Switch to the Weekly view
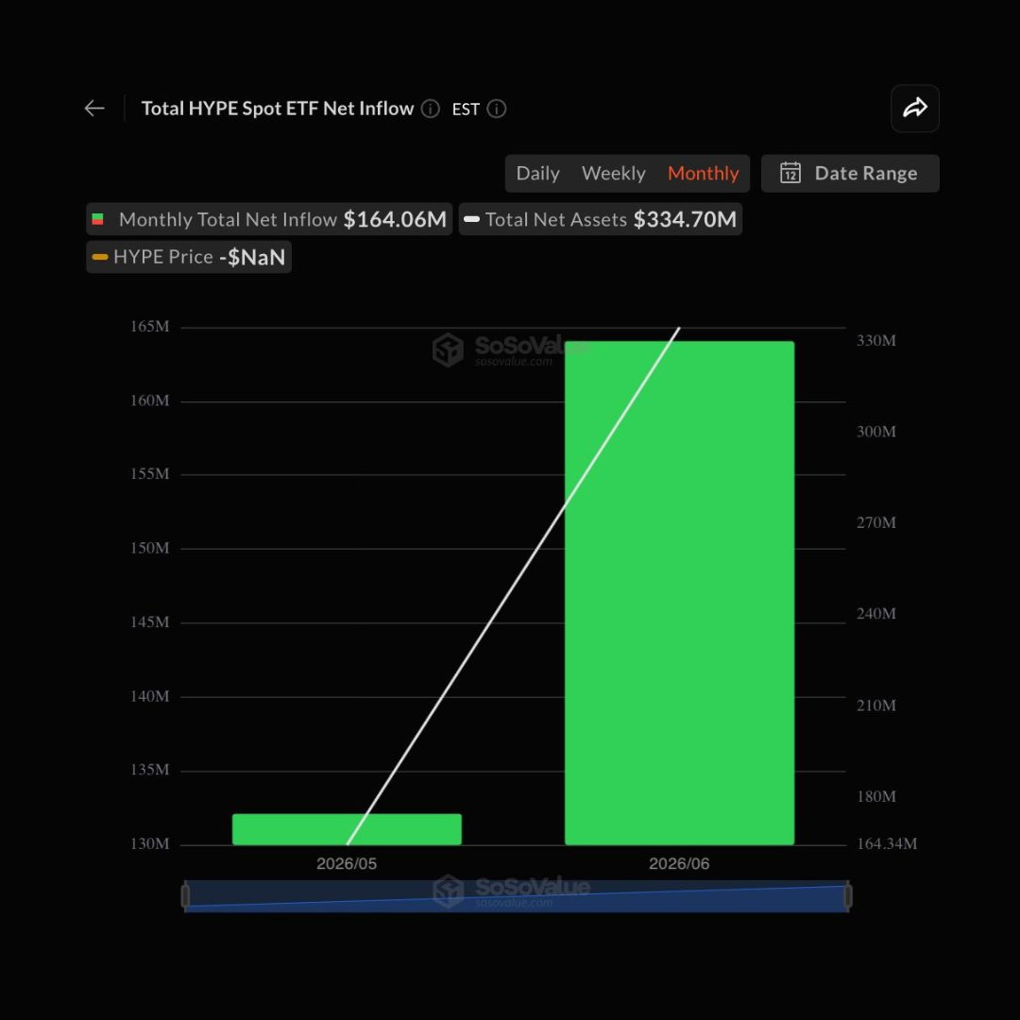Screen dimensions: 1020x1020 click(614, 173)
